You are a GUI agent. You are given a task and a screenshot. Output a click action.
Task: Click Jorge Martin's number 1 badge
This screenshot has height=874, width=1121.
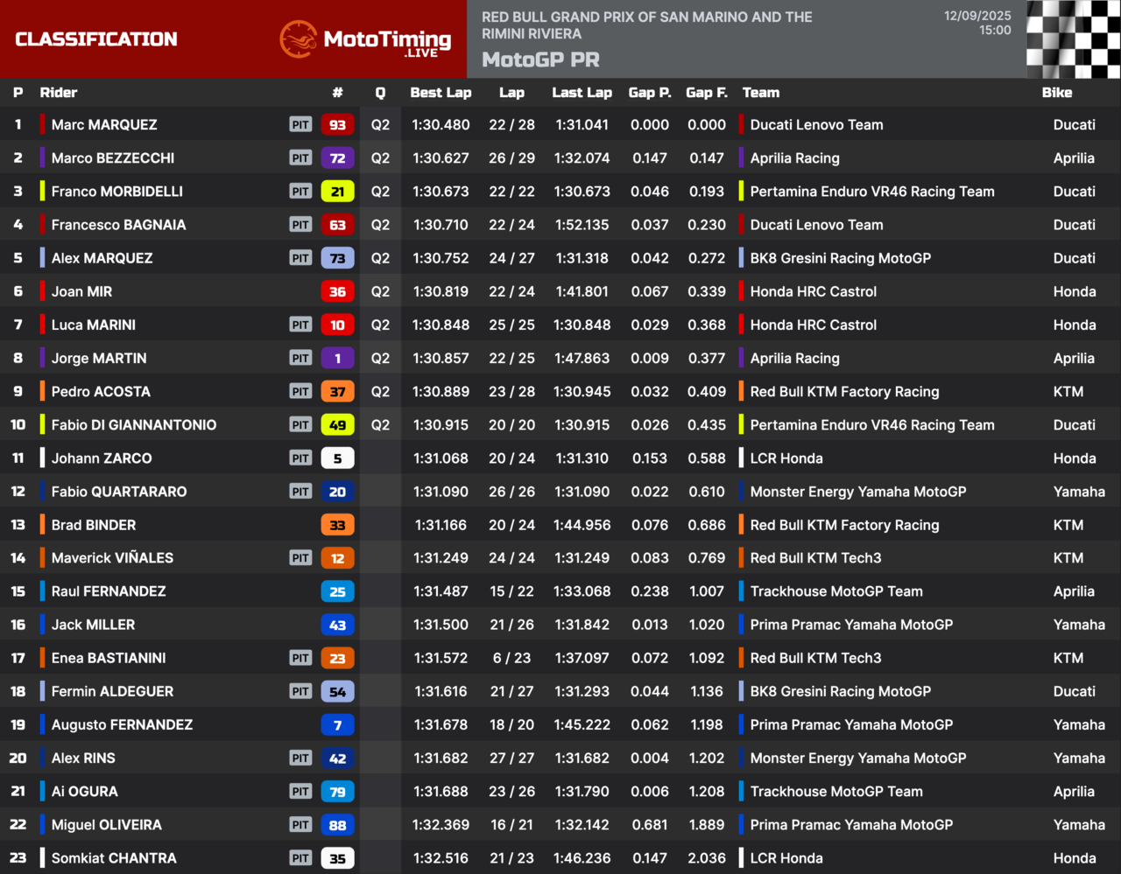tap(337, 358)
